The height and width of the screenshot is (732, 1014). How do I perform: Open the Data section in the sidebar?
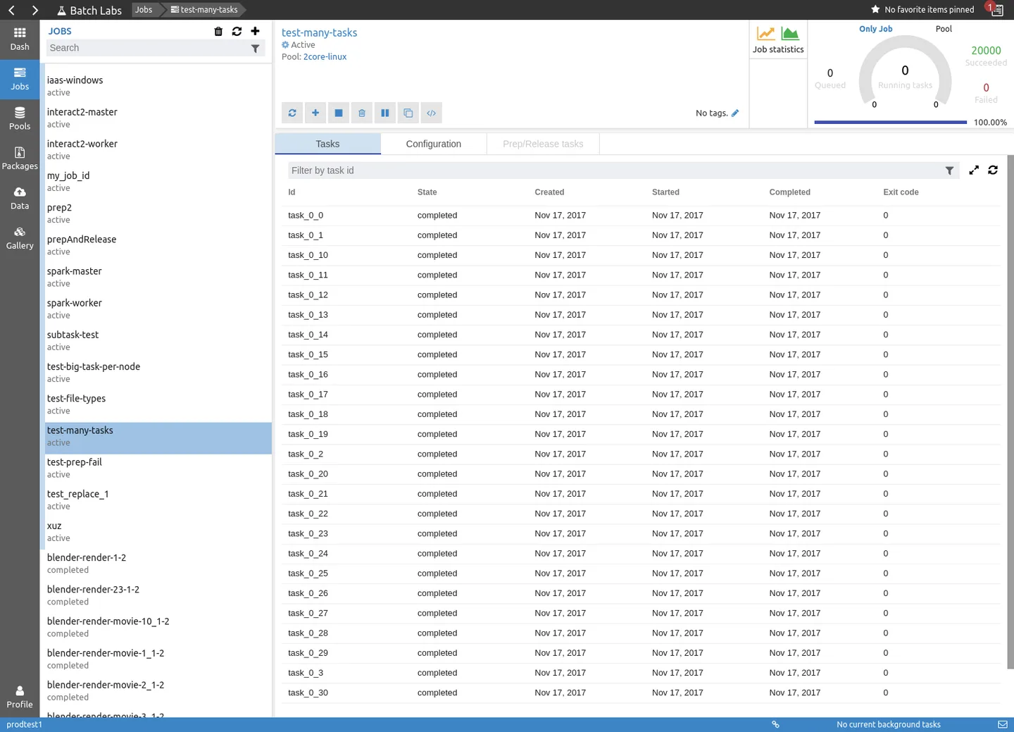pyautogui.click(x=20, y=199)
